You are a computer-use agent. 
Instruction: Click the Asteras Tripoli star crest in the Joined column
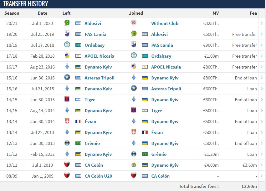pyautogui.click(x=134, y=88)
